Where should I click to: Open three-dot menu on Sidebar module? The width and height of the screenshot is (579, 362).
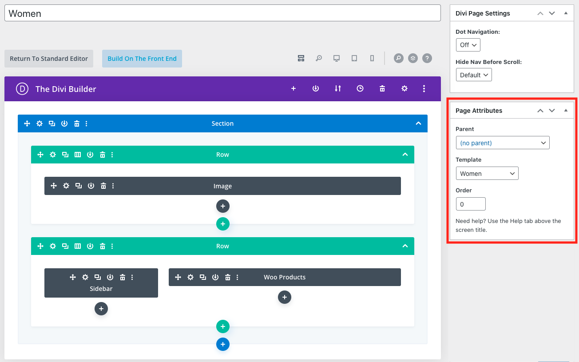point(132,277)
